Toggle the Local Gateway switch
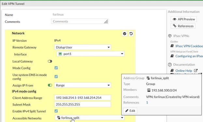Image resolution: width=203 pixels, height=122 pixels. 50,61
